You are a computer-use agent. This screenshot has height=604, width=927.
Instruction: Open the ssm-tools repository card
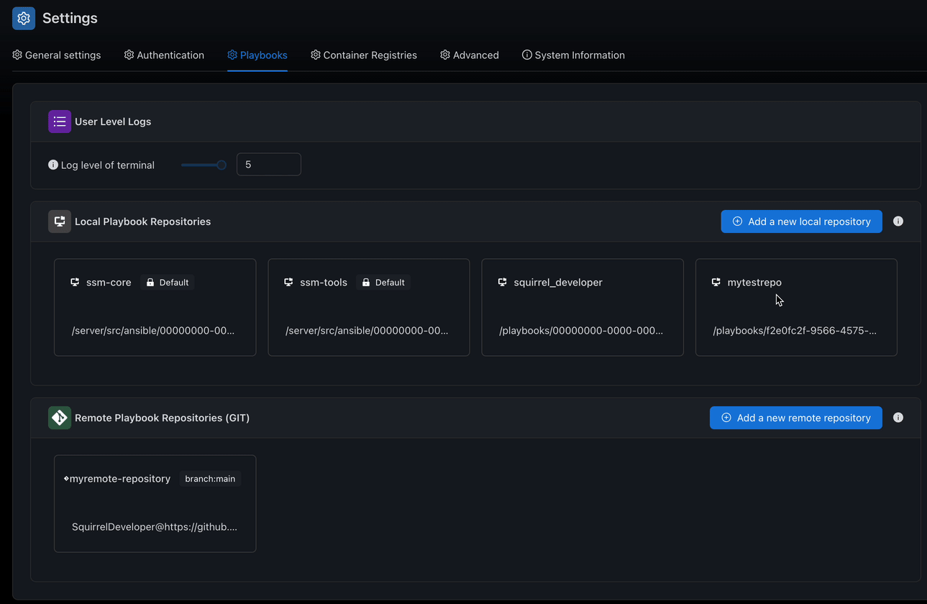click(x=369, y=307)
